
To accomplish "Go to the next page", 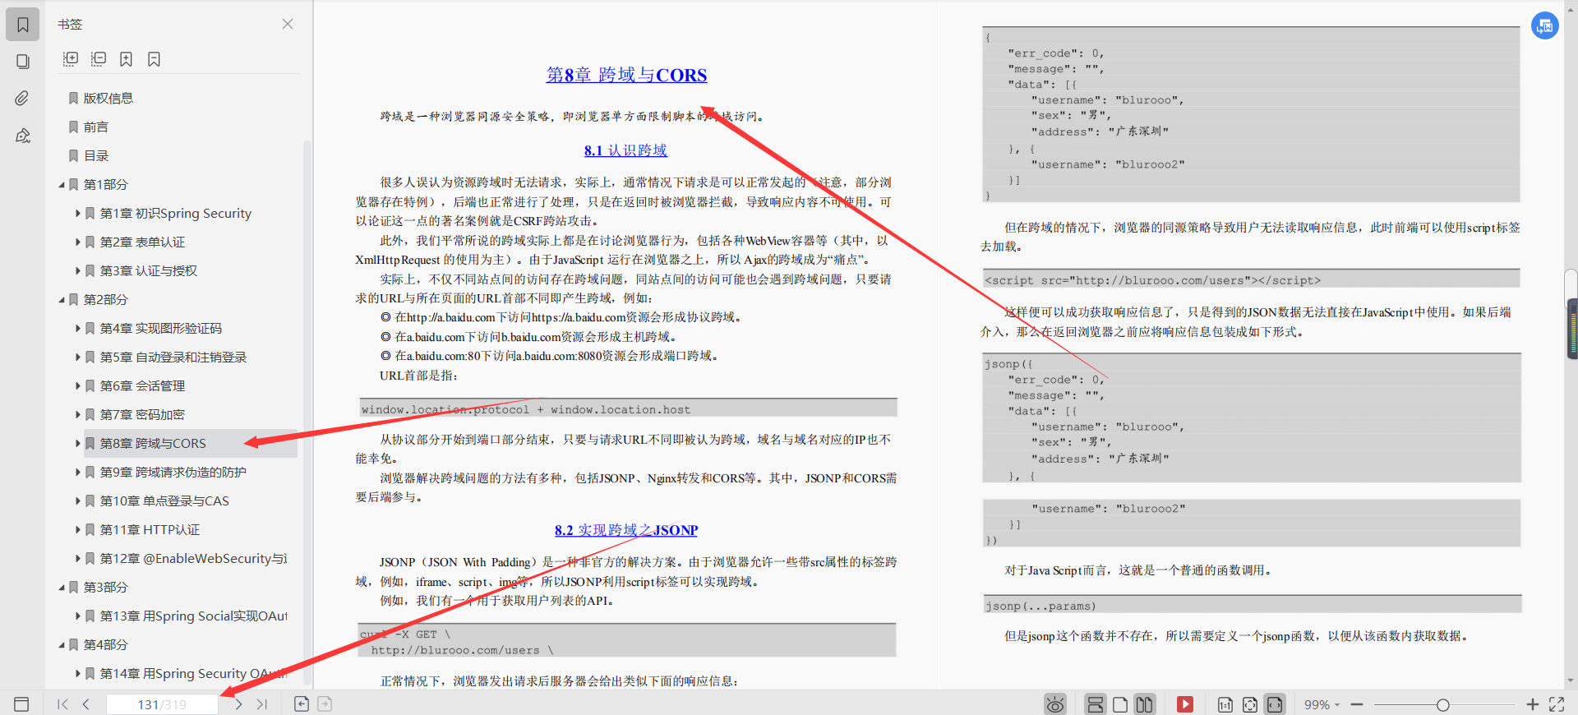I will click(238, 704).
